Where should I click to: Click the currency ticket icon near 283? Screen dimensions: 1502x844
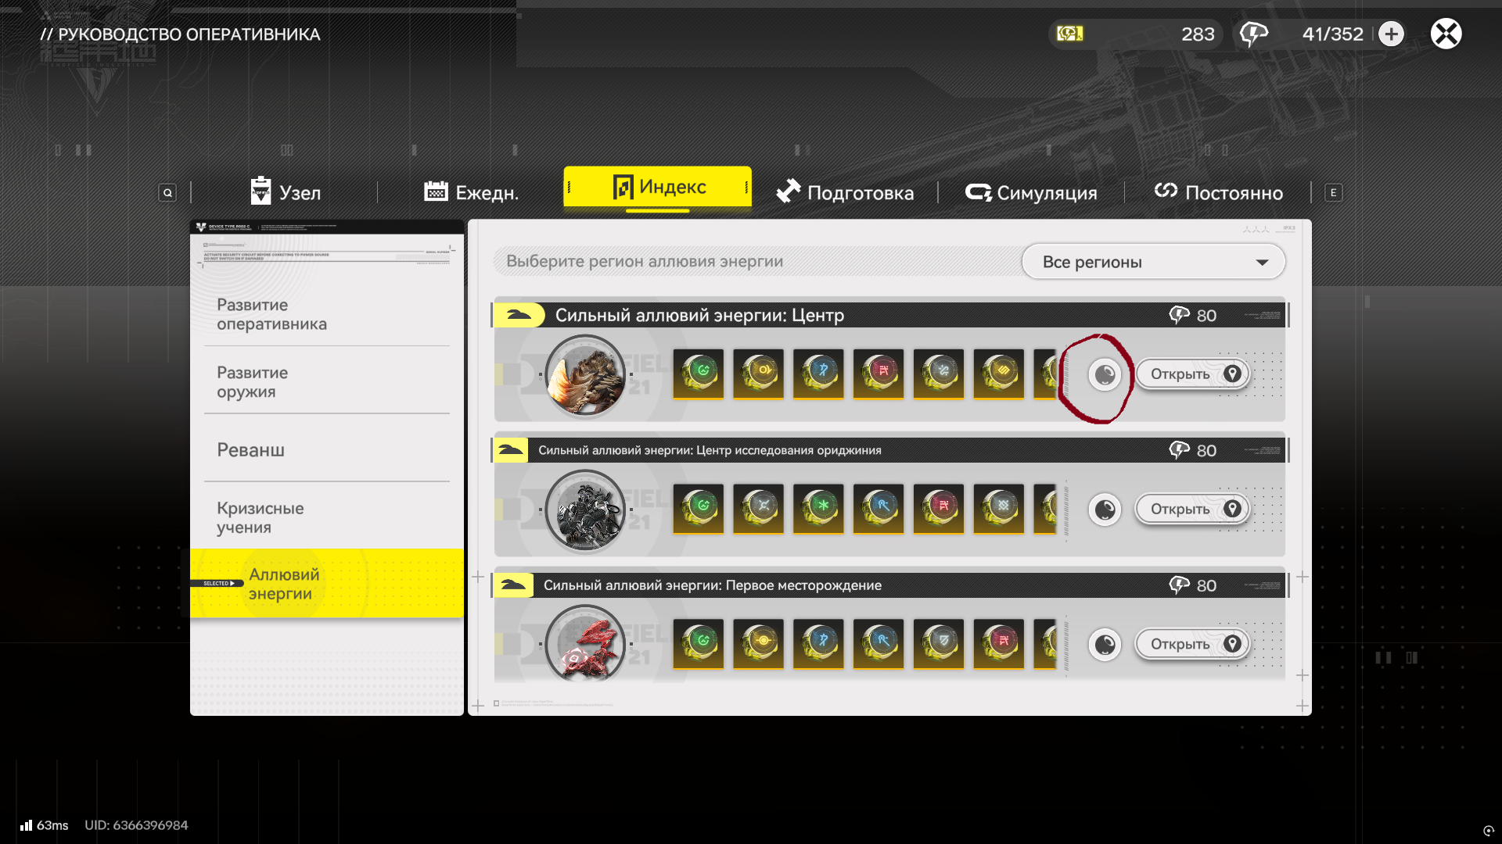coord(1069,34)
